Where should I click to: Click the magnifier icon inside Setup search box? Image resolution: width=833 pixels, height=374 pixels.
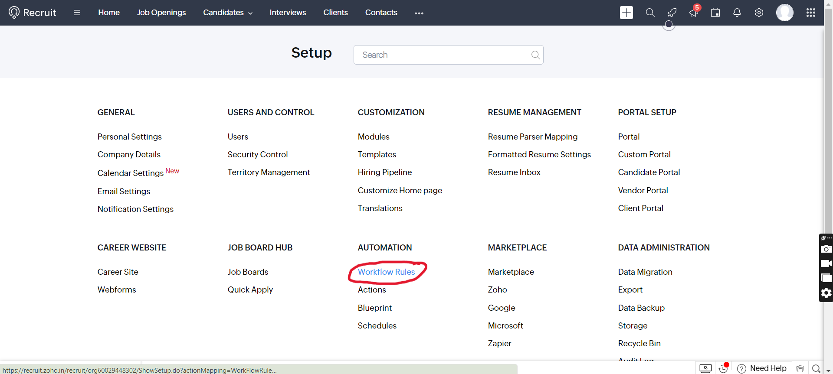coord(535,55)
